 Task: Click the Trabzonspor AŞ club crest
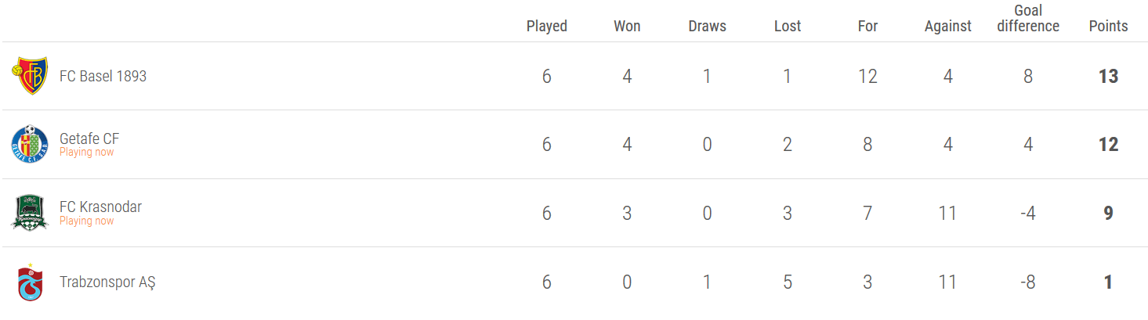30,282
